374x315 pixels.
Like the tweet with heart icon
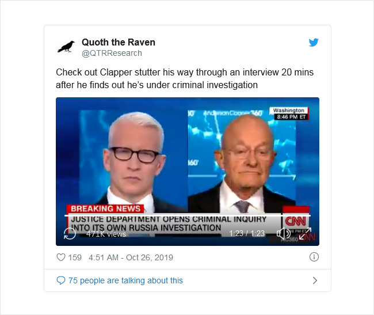[x=61, y=257]
